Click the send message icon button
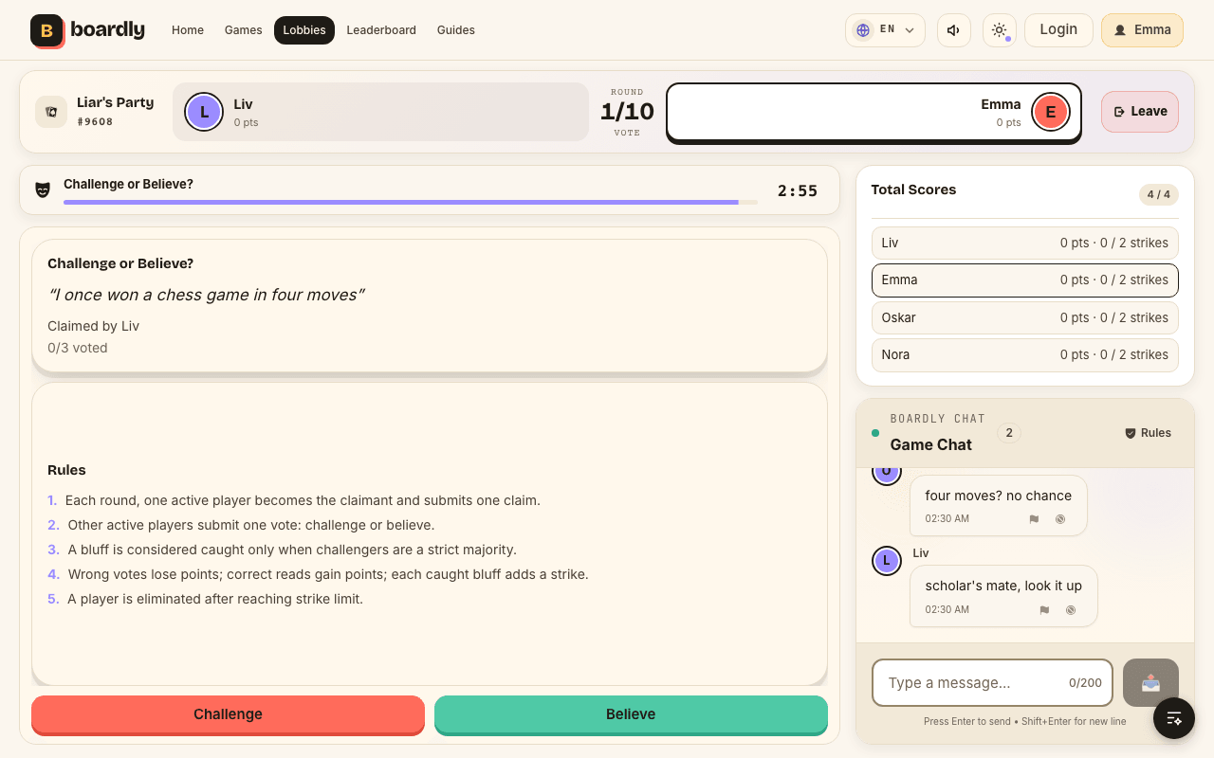Viewport: 1214px width, 758px height. [1150, 682]
